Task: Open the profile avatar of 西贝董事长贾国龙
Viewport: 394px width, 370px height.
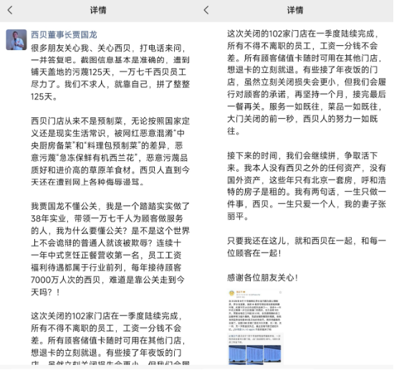Action: (x=16, y=39)
